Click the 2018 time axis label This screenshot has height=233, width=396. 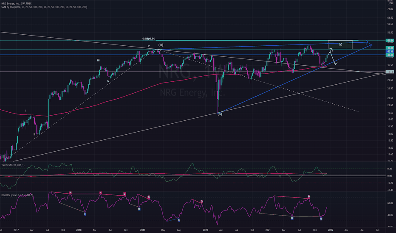[x=79, y=230]
